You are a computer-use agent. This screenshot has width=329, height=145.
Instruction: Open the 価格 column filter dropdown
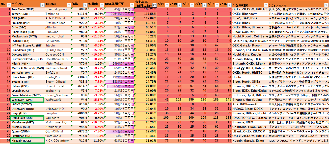pyautogui.click(x=85, y=5)
